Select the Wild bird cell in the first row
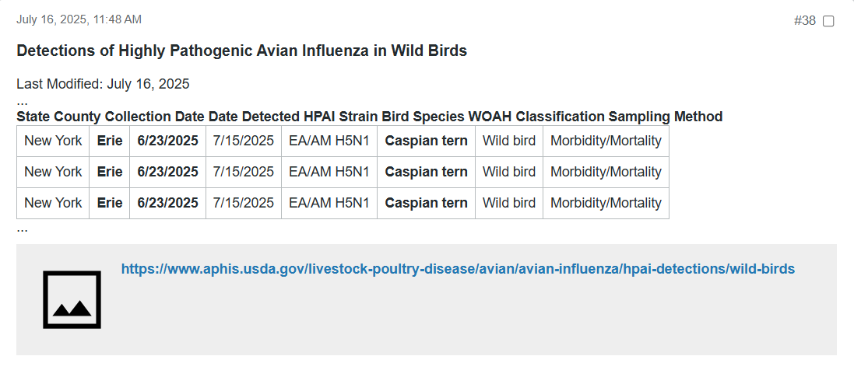 509,141
